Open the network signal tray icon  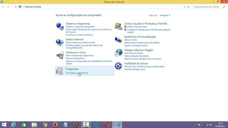point(207,125)
